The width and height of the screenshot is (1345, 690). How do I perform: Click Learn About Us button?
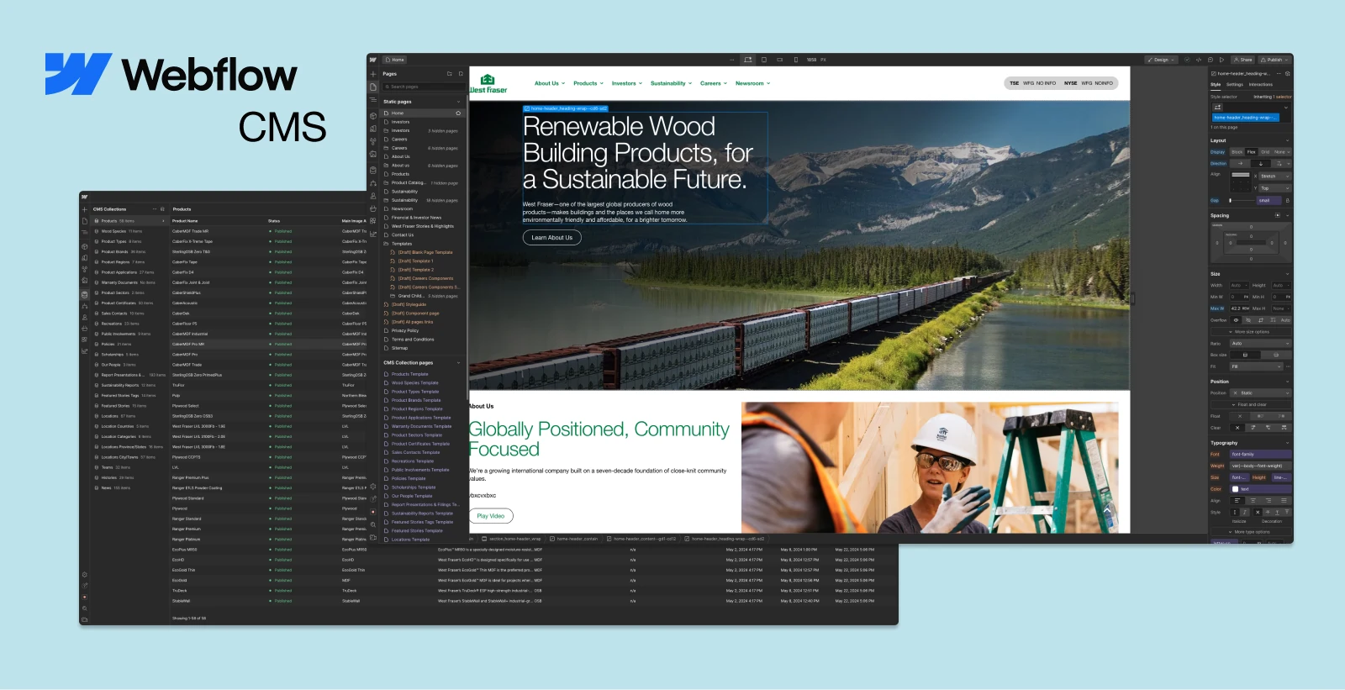[x=552, y=238]
